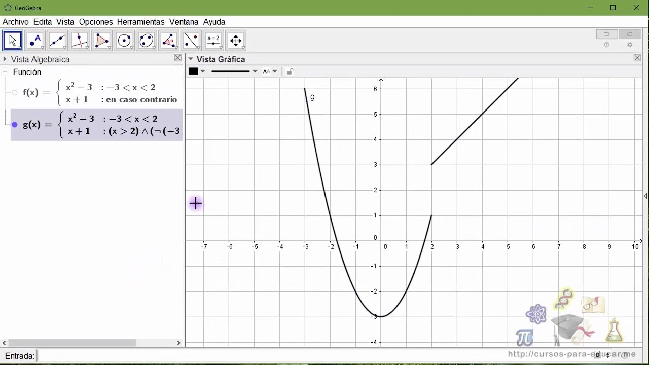Screen dimensions: 649x365
Task: Open the Vista menu
Action: (65, 22)
